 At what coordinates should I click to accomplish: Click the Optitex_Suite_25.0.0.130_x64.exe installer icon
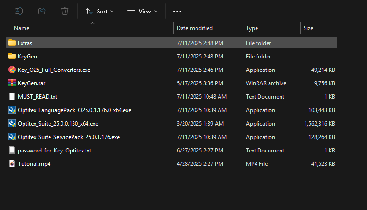[x=12, y=124]
